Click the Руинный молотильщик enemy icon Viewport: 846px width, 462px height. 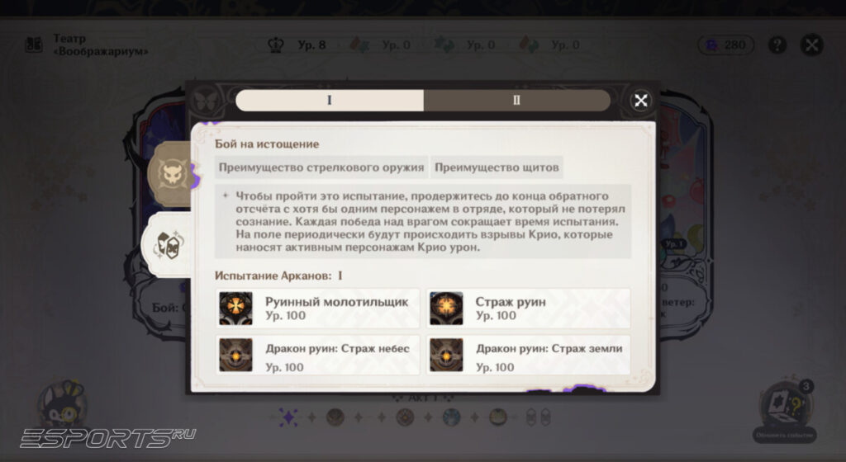235,309
